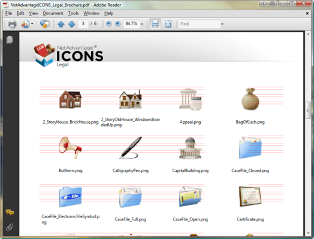Click the page number field showing 3
314x239 pixels.
[x=83, y=24]
